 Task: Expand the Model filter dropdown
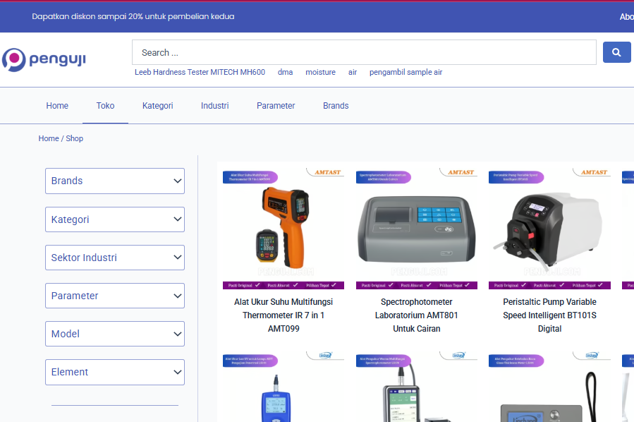coord(115,334)
